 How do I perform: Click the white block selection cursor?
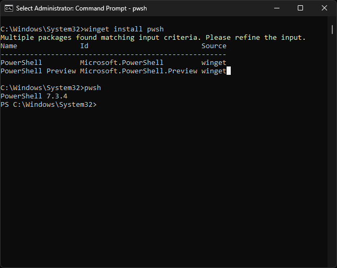(x=229, y=71)
